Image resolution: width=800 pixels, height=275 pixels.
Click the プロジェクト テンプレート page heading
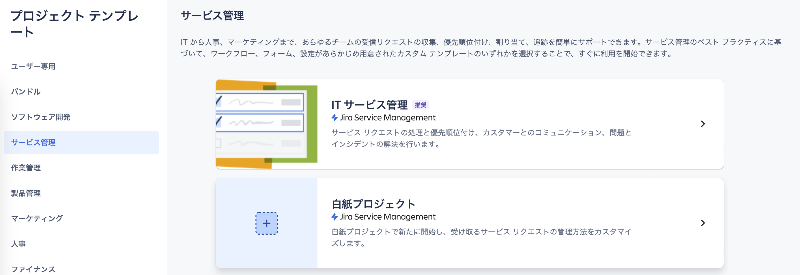(x=74, y=23)
